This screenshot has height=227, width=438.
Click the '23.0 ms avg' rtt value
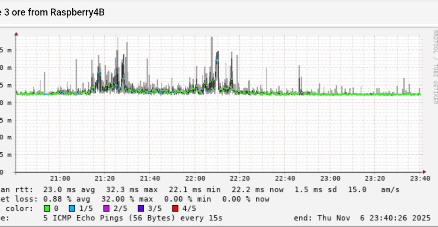click(x=69, y=189)
